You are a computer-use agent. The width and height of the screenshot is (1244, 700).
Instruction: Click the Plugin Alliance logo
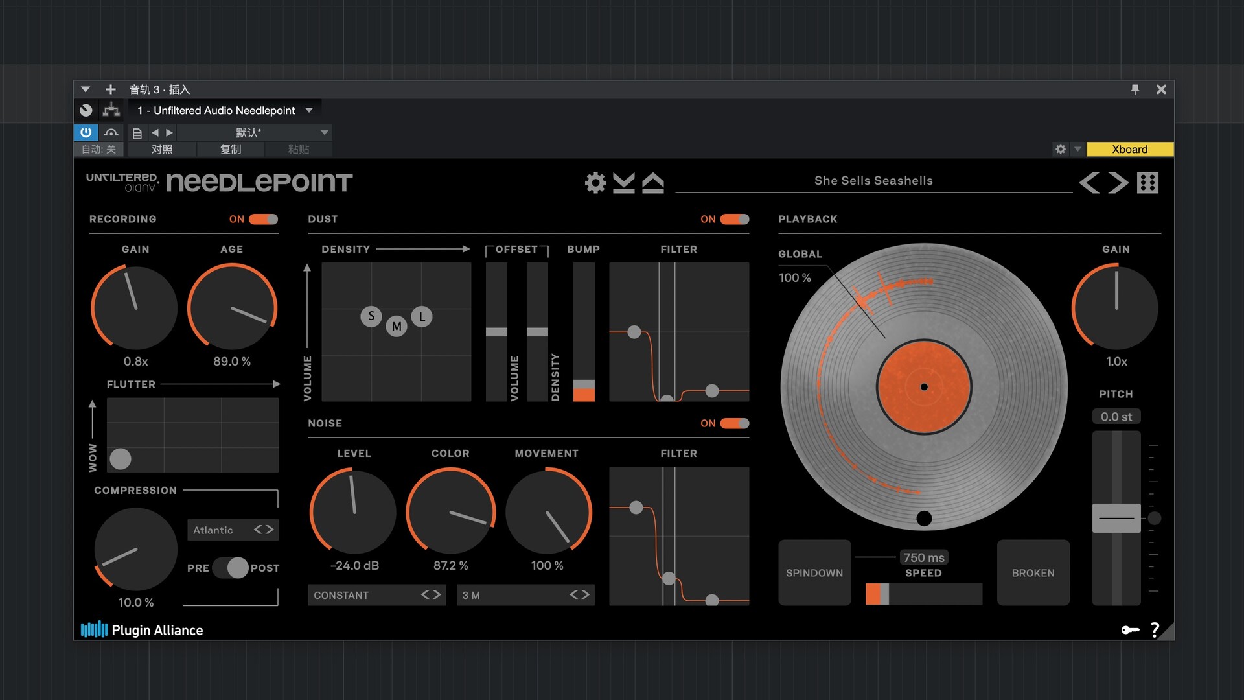click(142, 630)
